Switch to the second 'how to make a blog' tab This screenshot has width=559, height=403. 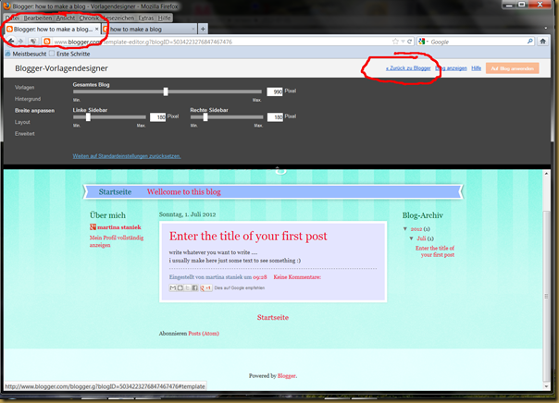pos(150,29)
